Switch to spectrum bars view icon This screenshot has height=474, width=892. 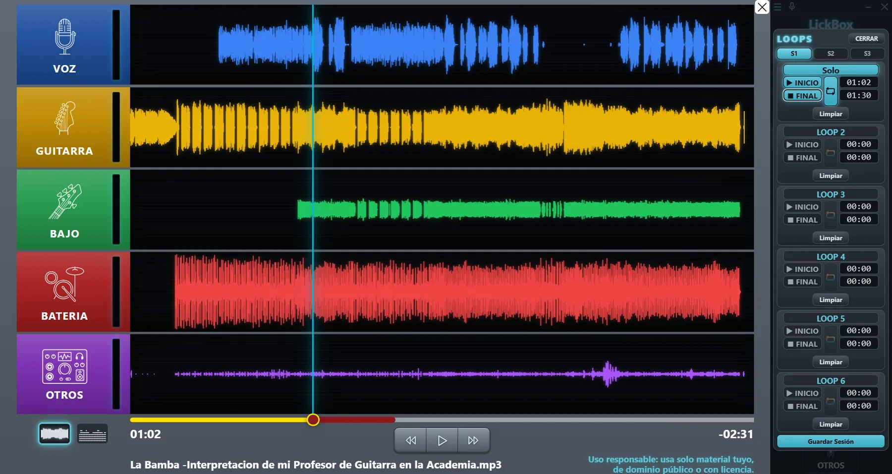92,434
